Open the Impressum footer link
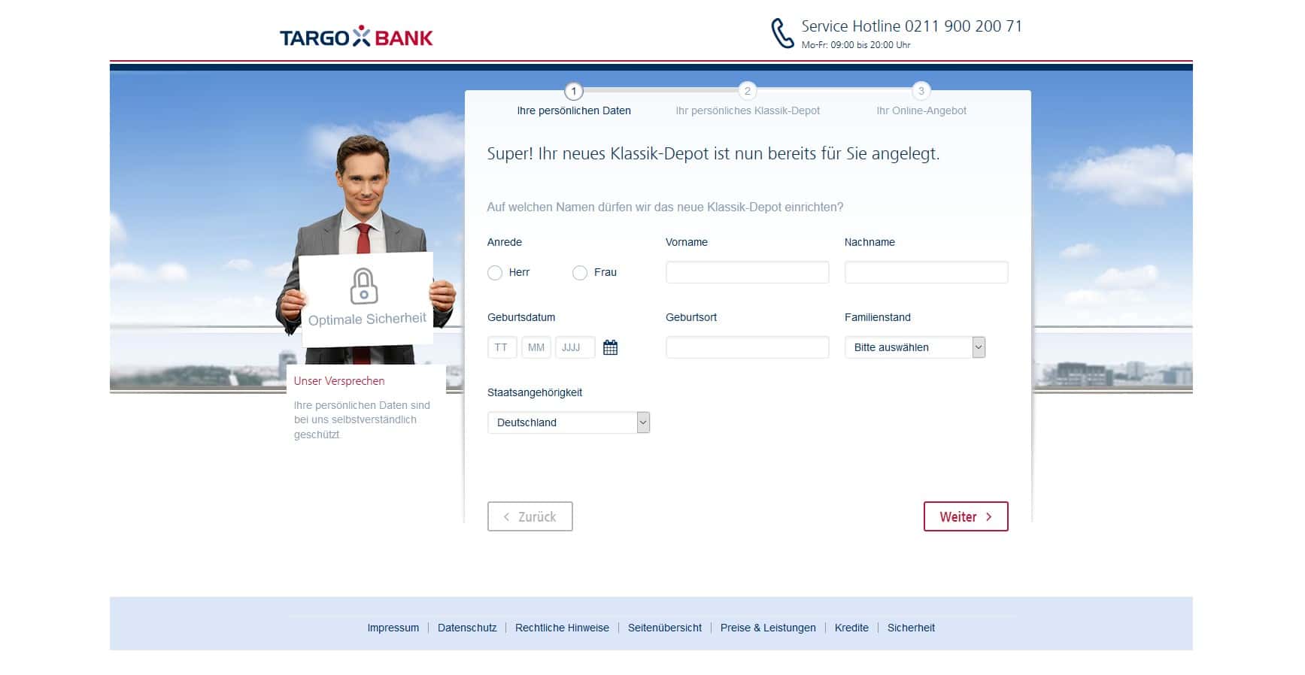 click(393, 628)
